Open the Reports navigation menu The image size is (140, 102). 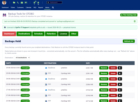41,8
